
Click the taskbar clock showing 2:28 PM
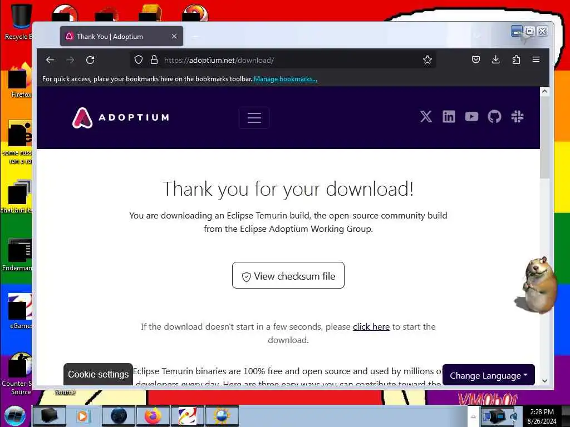542,416
